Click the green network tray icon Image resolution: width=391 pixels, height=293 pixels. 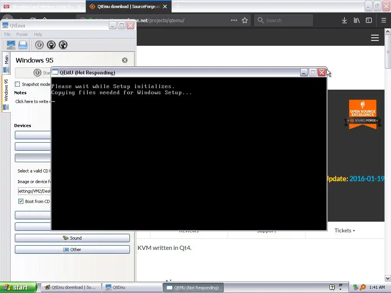tap(356, 287)
